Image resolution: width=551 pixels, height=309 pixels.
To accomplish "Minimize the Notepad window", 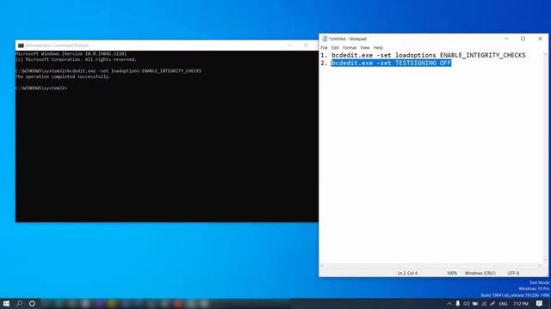I will pyautogui.click(x=506, y=39).
